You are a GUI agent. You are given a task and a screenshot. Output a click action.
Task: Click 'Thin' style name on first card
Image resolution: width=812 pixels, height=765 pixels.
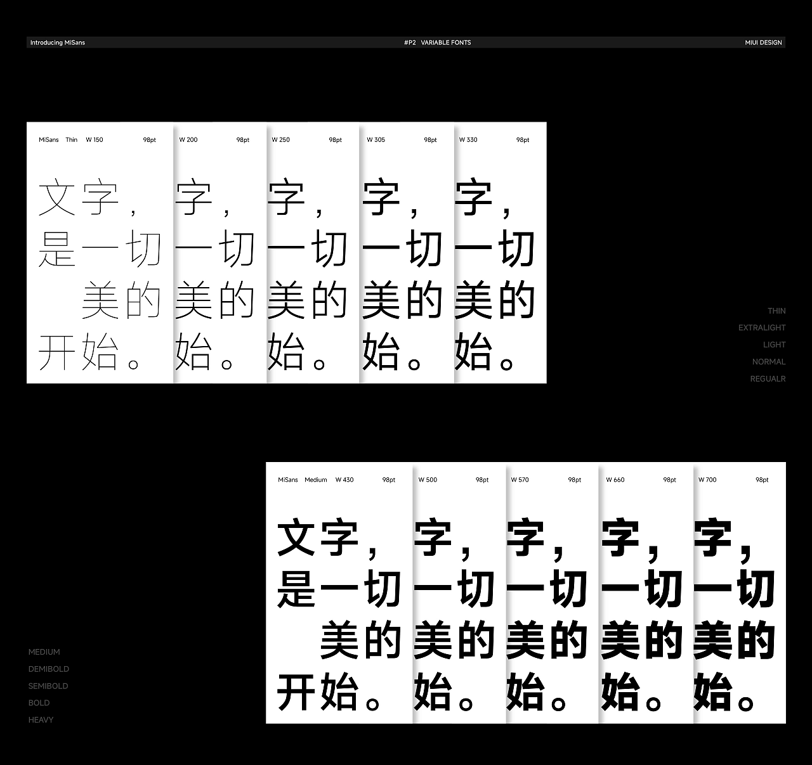tap(72, 140)
